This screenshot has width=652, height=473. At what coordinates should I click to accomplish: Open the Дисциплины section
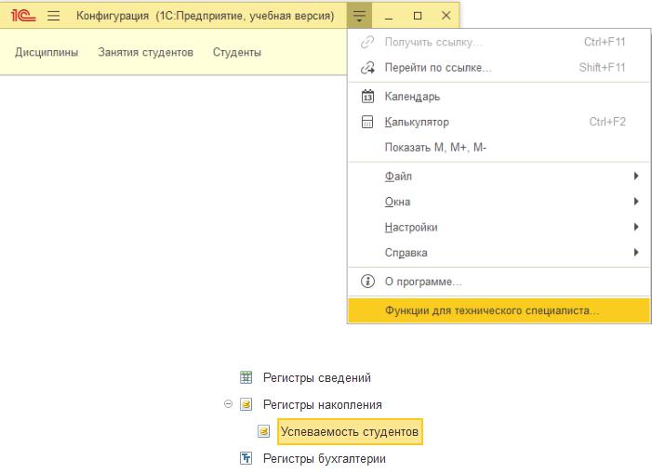coord(47,52)
